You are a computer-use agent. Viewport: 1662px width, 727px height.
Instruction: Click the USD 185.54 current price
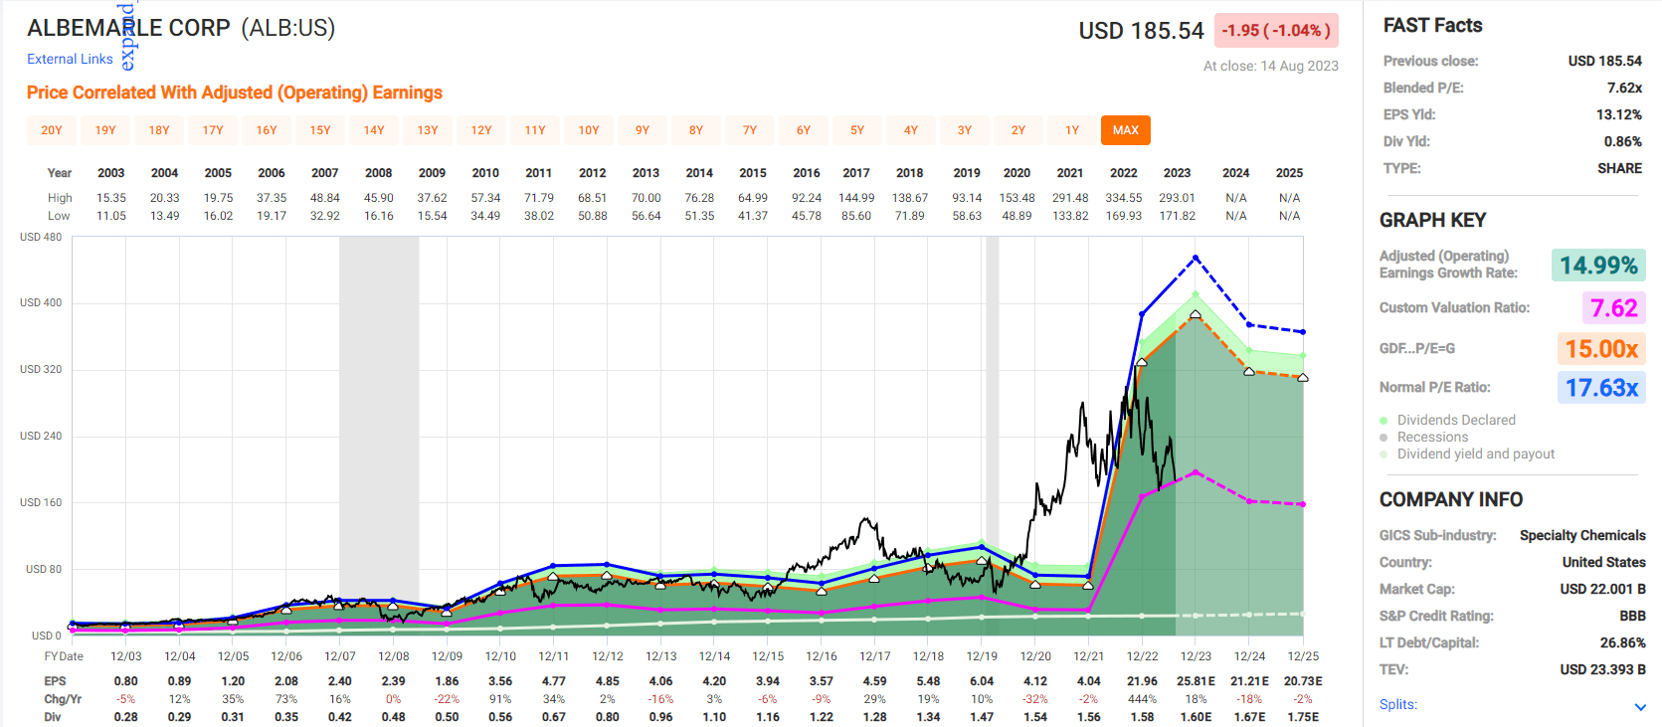click(x=1141, y=31)
